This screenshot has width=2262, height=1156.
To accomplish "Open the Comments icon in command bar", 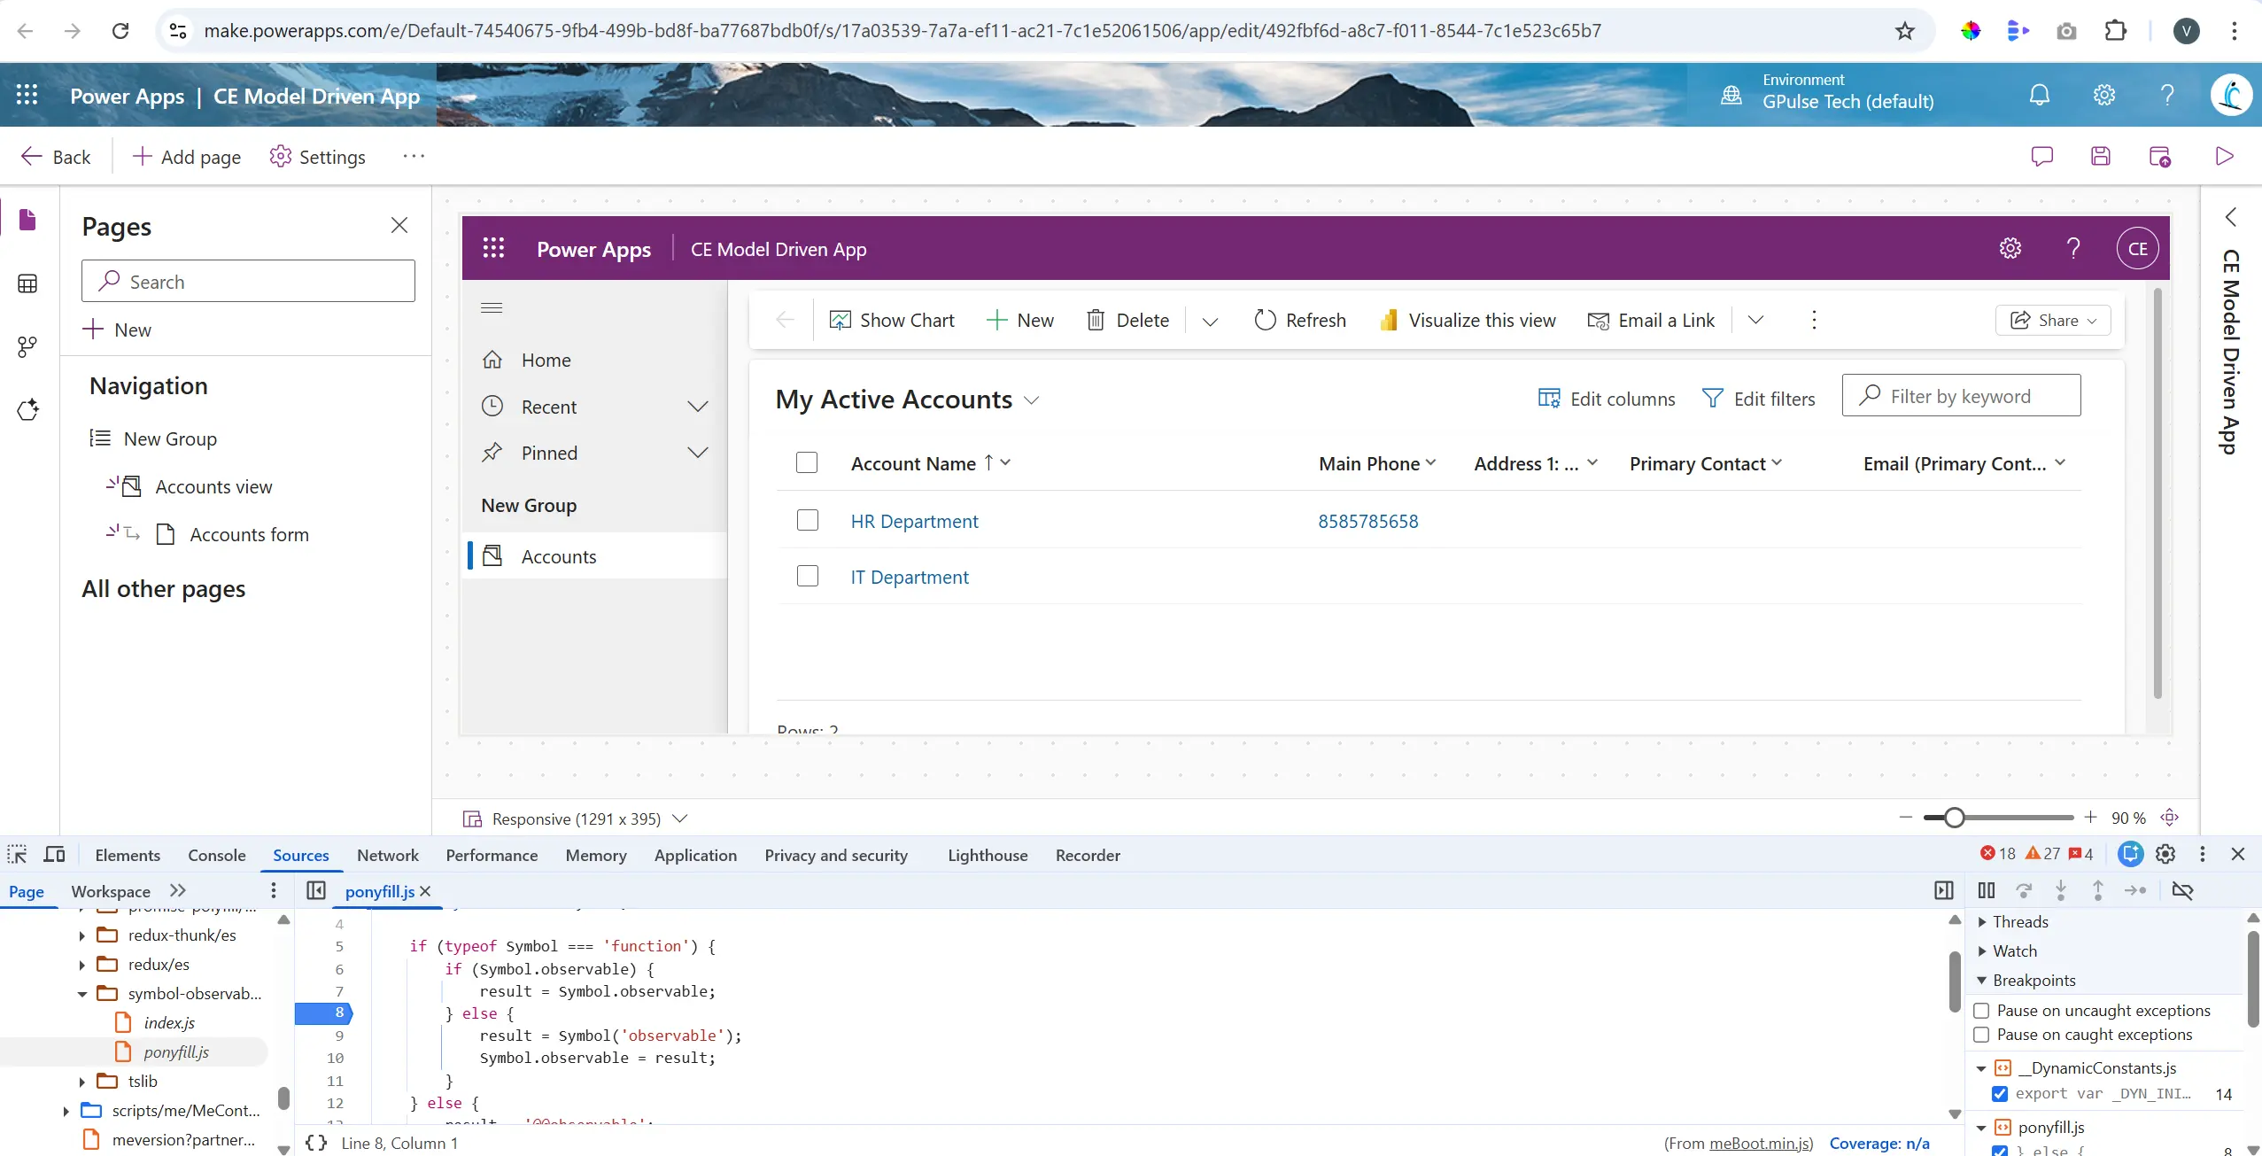I will [x=2042, y=157].
